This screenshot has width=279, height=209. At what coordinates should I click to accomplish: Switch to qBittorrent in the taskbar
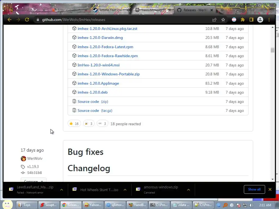pos(115,205)
